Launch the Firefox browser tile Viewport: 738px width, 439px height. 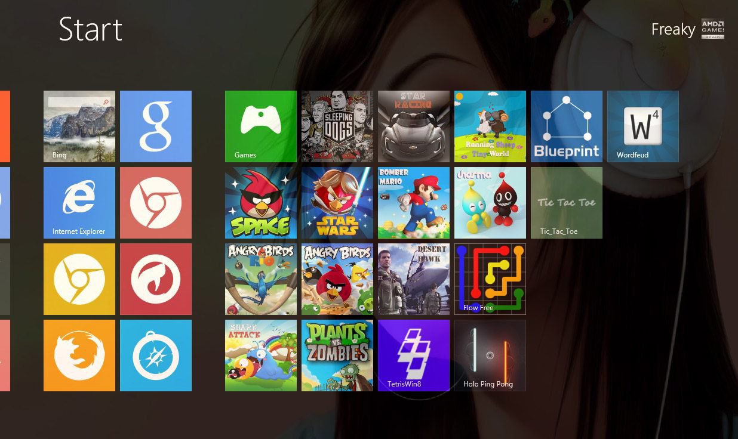coord(79,355)
